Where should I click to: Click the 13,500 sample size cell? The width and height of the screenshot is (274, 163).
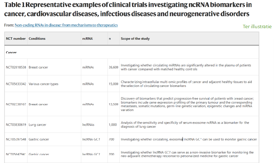[x=113, y=104]
